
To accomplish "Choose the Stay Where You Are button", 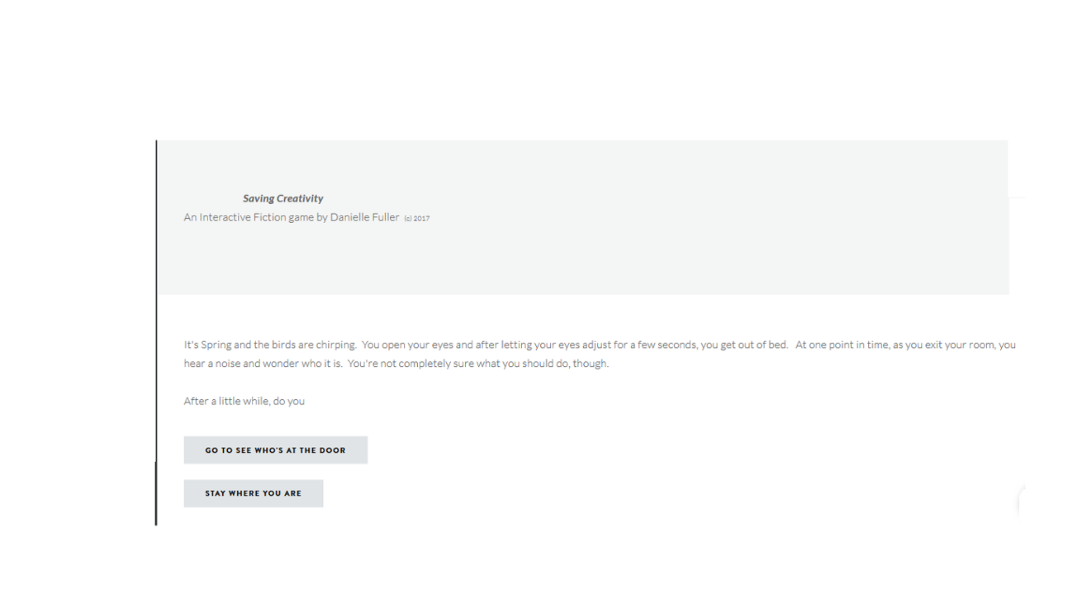I will [x=253, y=493].
